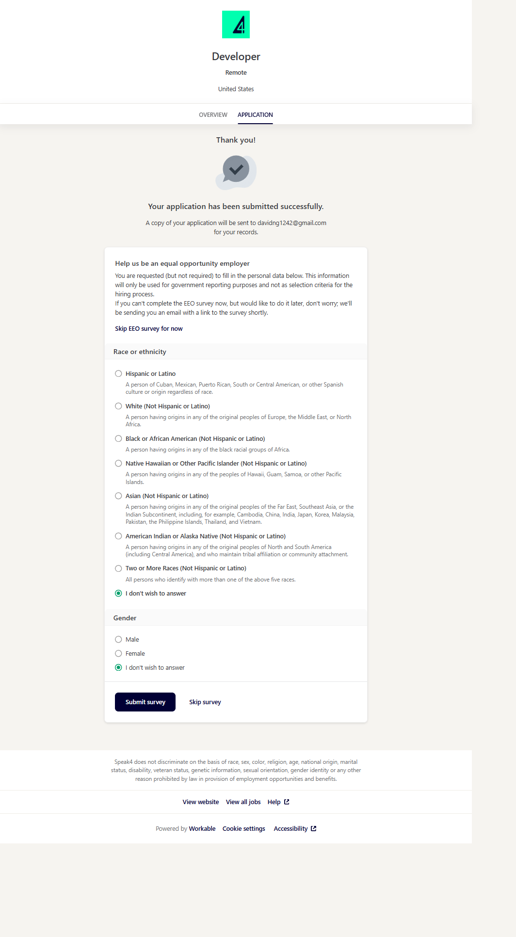Open the Application tab
Viewport: 516px width, 937px height.
255,115
